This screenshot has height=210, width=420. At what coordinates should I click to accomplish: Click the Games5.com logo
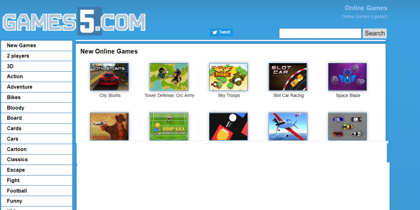pyautogui.click(x=74, y=21)
